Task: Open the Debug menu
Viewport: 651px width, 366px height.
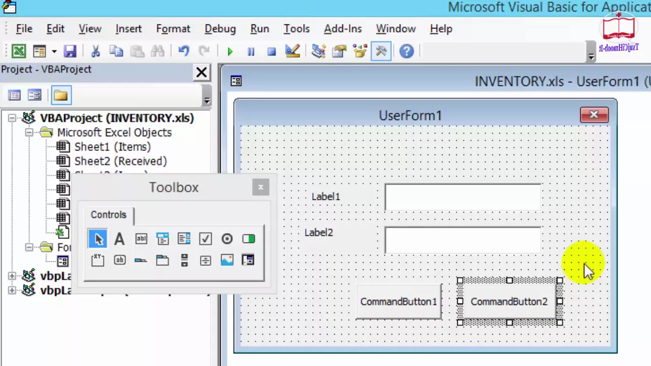Action: click(220, 29)
